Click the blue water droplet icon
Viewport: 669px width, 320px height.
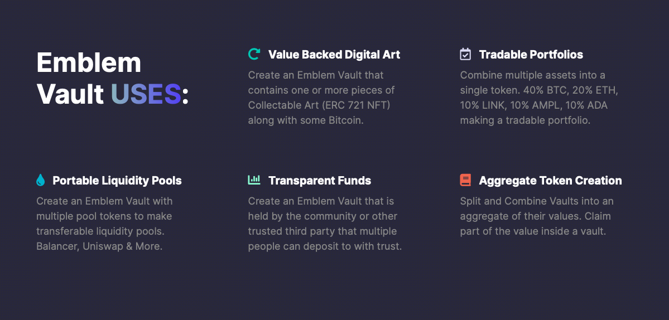coord(41,180)
